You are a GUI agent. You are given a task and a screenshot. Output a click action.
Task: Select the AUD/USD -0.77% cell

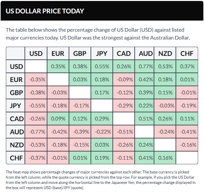tap(36, 132)
